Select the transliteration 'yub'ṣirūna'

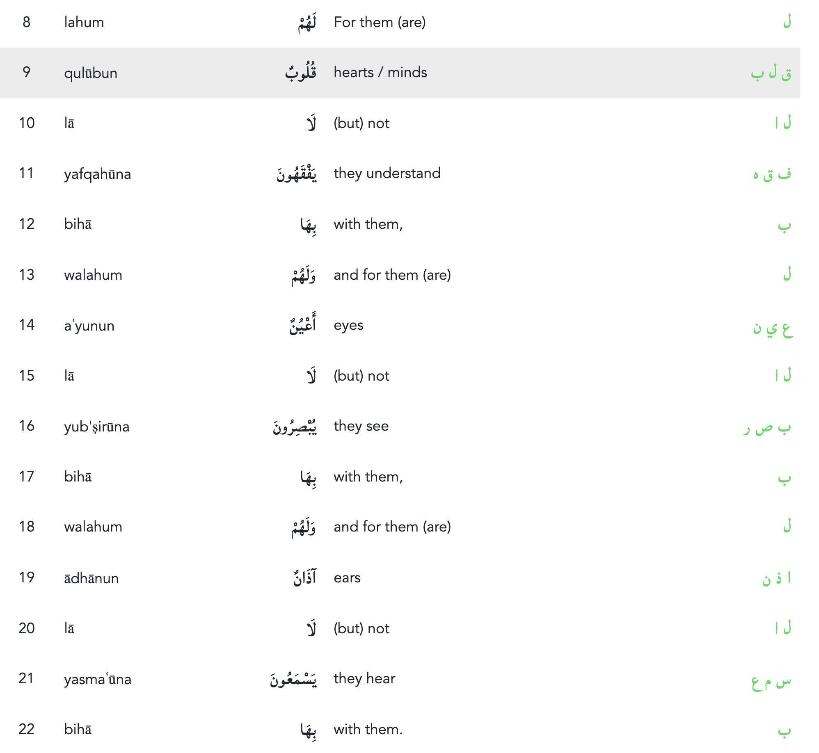click(x=97, y=427)
